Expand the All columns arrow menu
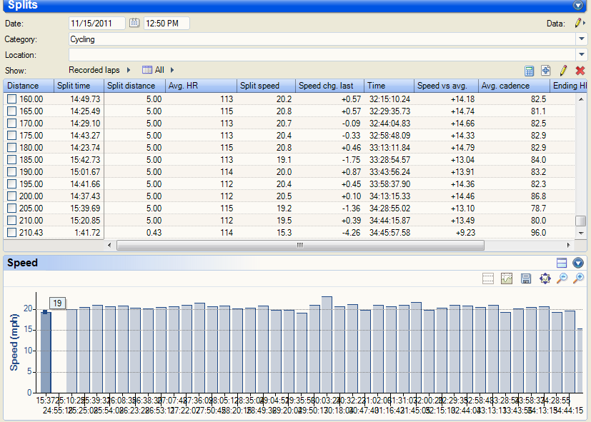The width and height of the screenshot is (591, 422). click(172, 70)
